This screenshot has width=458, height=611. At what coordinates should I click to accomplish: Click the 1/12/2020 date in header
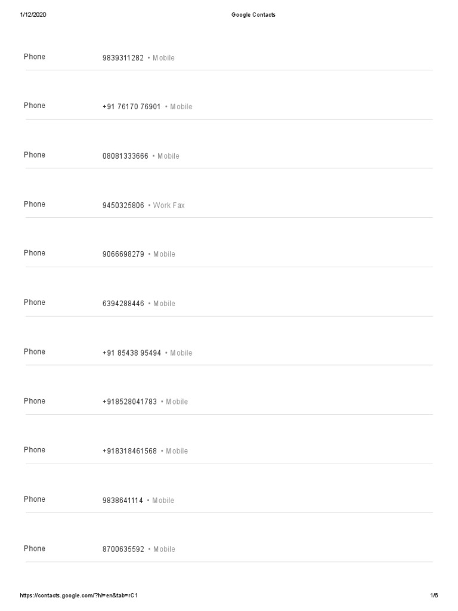point(33,15)
